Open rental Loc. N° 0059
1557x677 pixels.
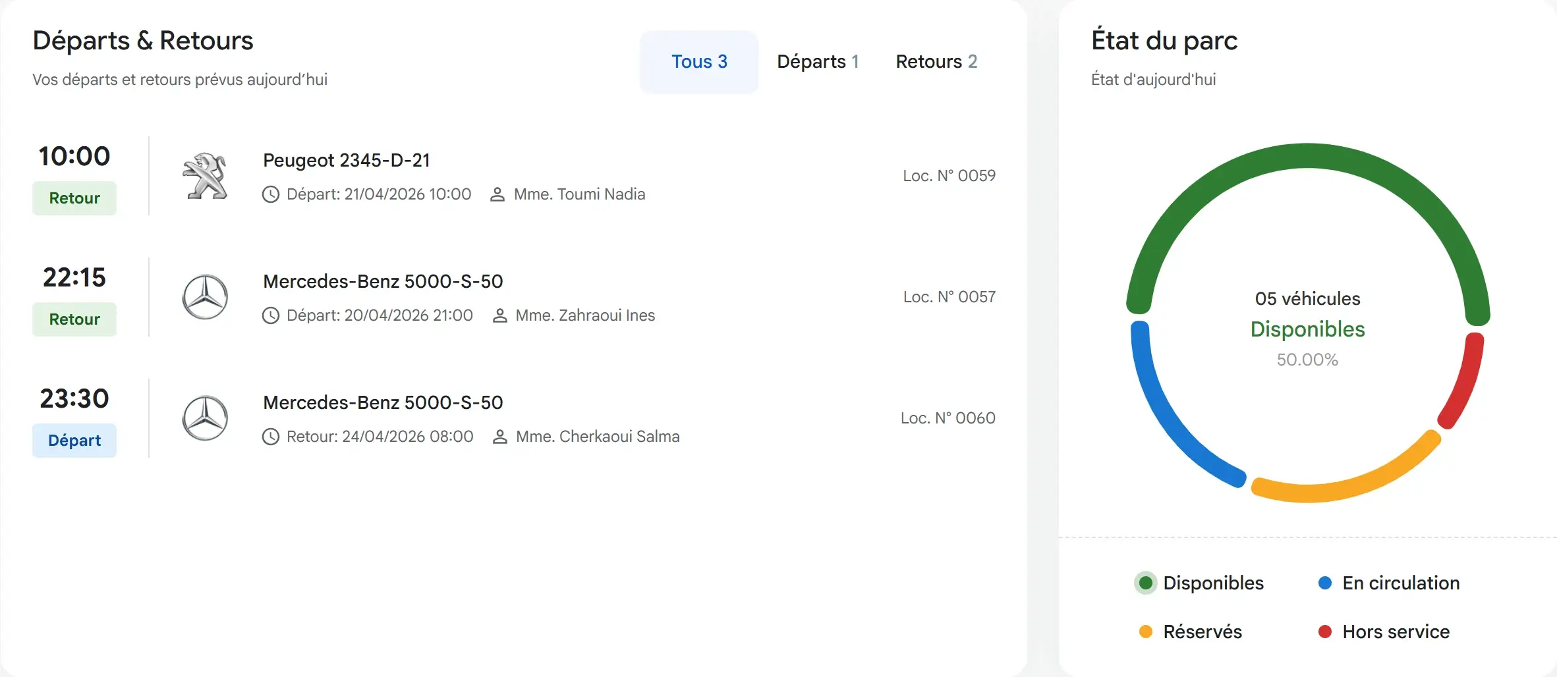click(949, 176)
